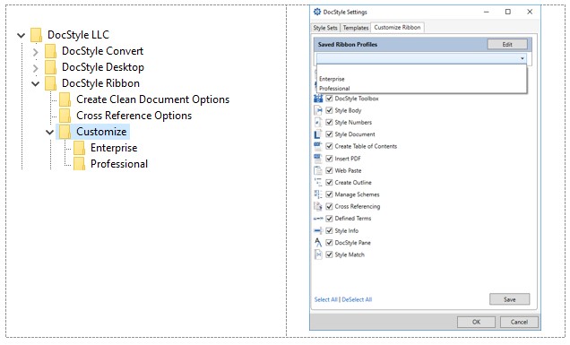The width and height of the screenshot is (570, 345).
Task: Click the Customize folder icon
Action: [x=65, y=132]
